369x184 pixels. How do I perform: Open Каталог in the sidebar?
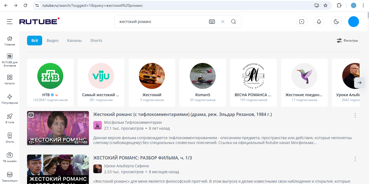(x=10, y=80)
